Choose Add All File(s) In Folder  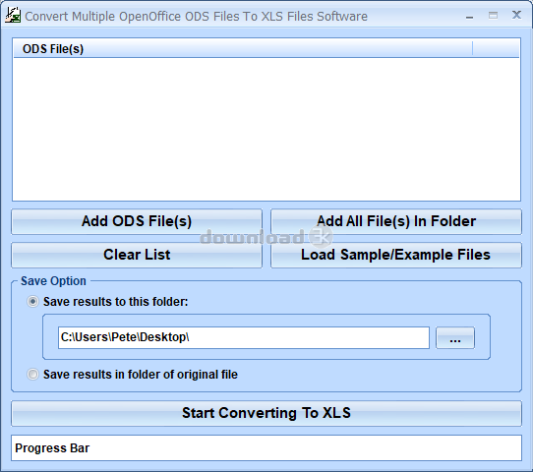click(x=396, y=221)
